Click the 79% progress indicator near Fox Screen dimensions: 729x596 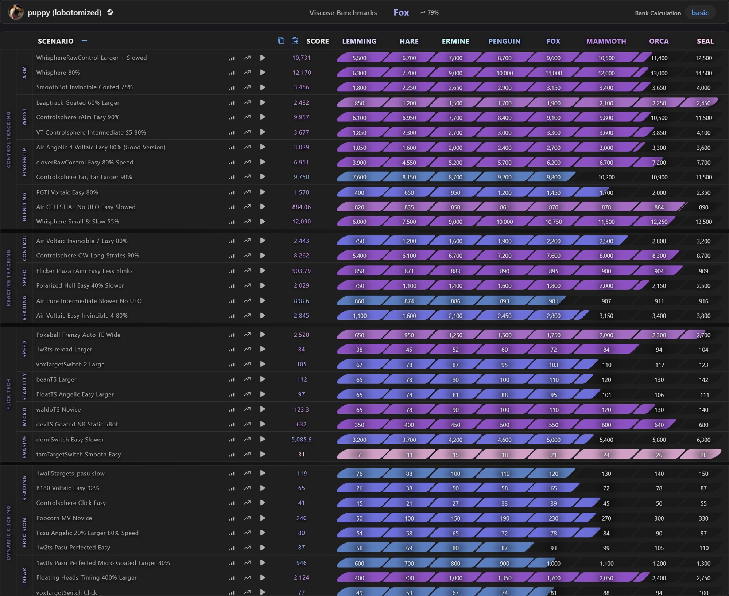tap(429, 13)
